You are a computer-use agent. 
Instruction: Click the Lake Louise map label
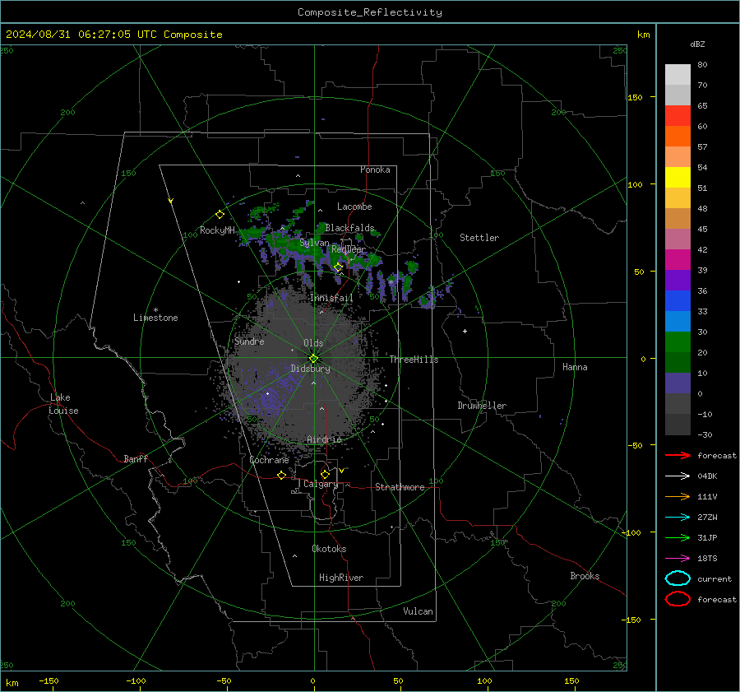[x=63, y=404]
